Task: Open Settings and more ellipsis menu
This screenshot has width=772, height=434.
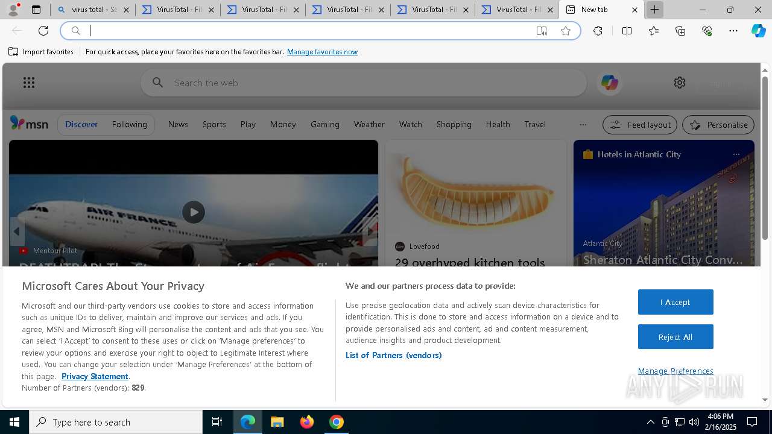Action: [x=733, y=31]
